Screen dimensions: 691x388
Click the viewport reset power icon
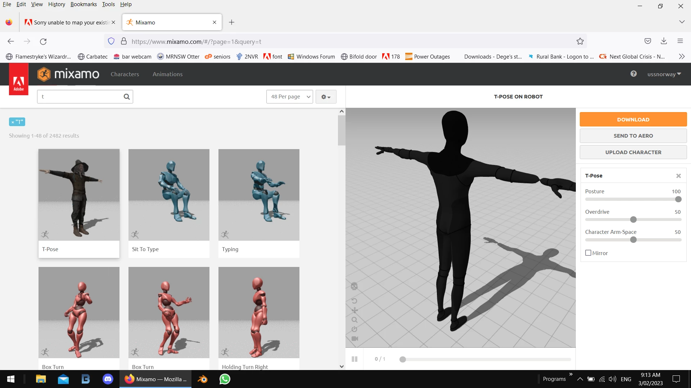(x=354, y=329)
